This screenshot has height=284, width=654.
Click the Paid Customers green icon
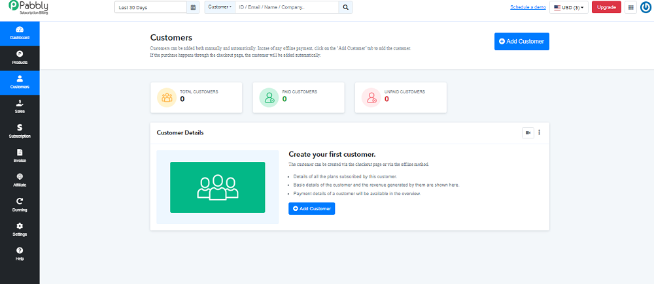[x=269, y=97]
